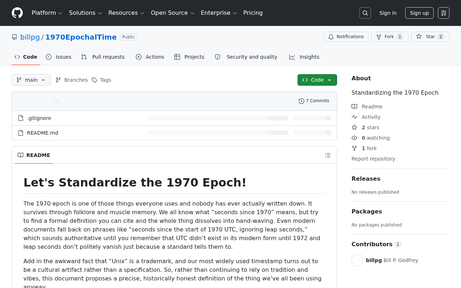Viewport: 461px width, 288px height.
Task: Click the Insights graph icon
Action: 292,57
